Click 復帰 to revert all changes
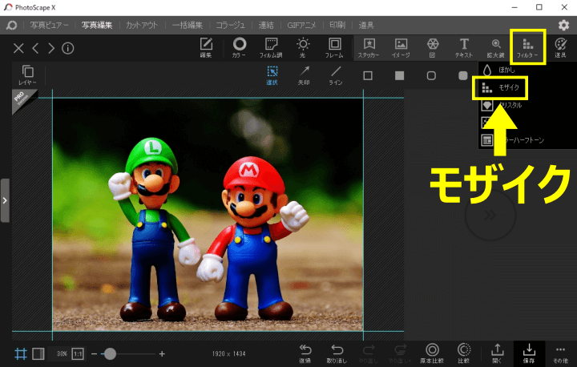The image size is (577, 367). [305, 353]
